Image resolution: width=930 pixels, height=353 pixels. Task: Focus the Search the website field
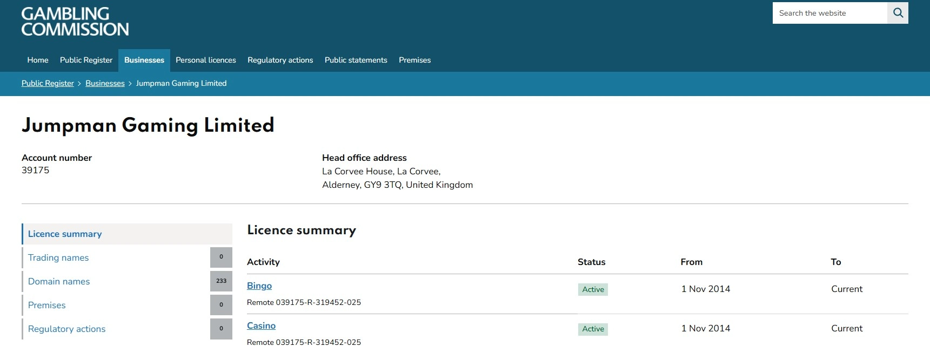(x=830, y=13)
